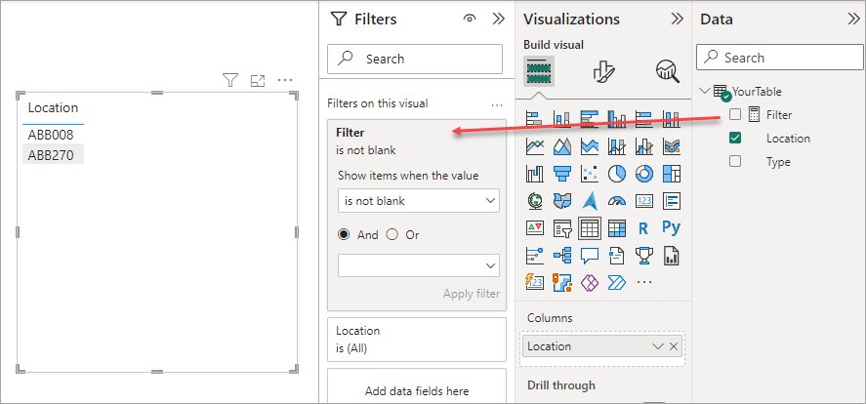866x404 pixels.
Task: Check the Type field checkbox
Action: click(734, 162)
